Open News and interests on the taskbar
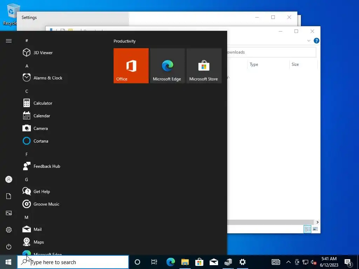The height and width of the screenshot is (269, 359). pyautogui.click(x=276, y=262)
